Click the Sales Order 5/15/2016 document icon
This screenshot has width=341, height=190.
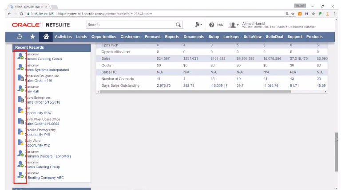(x=21, y=99)
